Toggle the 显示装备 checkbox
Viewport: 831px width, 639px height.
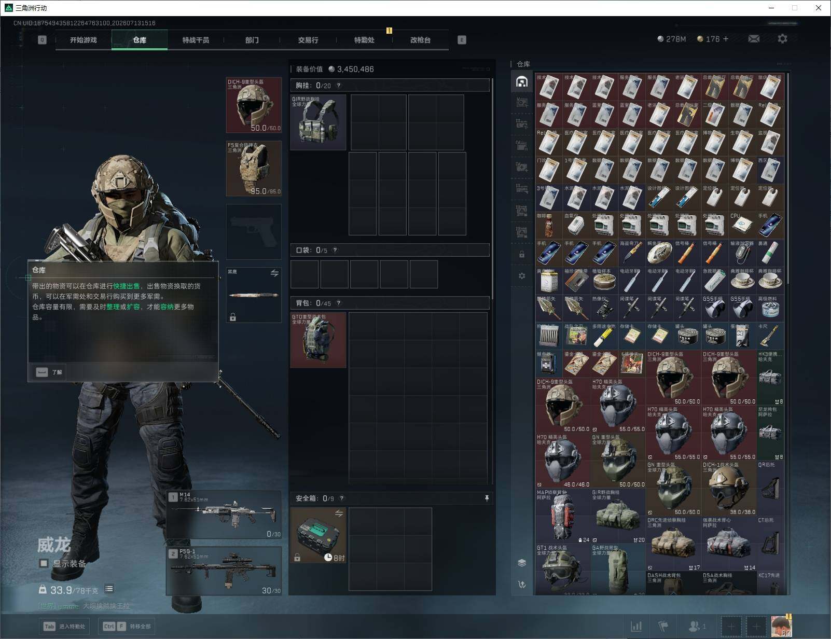click(x=44, y=563)
